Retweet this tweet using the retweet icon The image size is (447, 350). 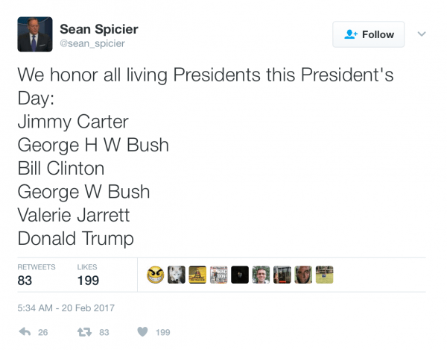(83, 332)
